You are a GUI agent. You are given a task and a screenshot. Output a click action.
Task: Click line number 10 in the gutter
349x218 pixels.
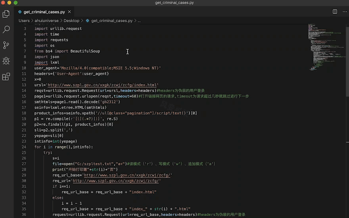[24, 68]
